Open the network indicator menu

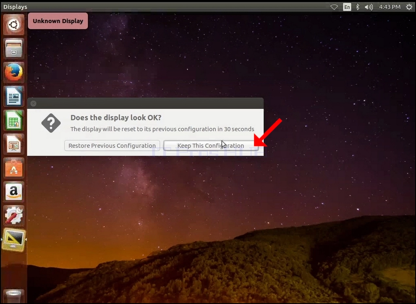tap(334, 7)
